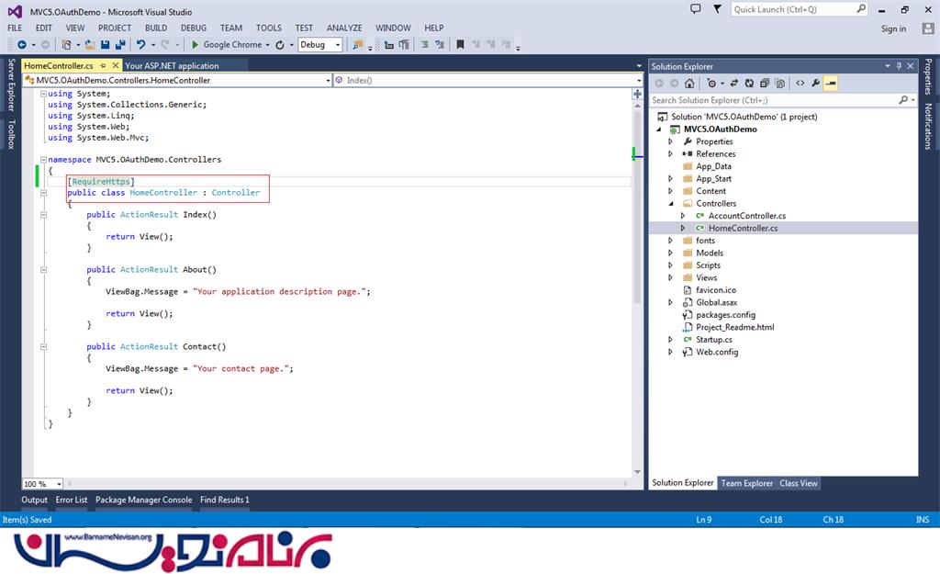940x574 pixels.
Task: Expand the Models folder node
Action: 671,253
